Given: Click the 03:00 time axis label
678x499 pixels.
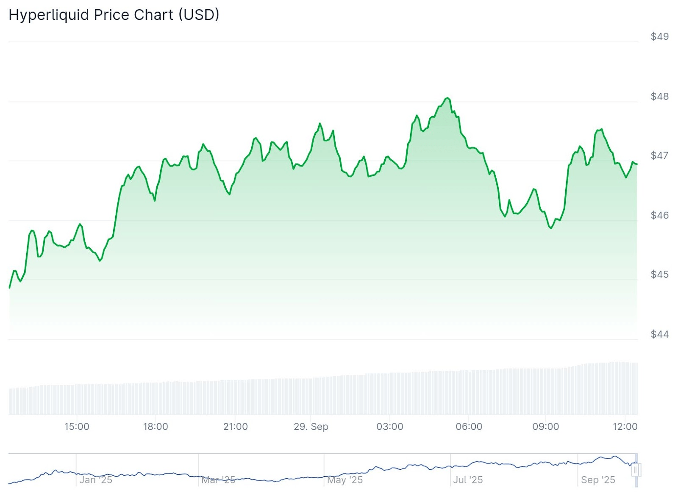Looking at the screenshot, I should pos(390,427).
